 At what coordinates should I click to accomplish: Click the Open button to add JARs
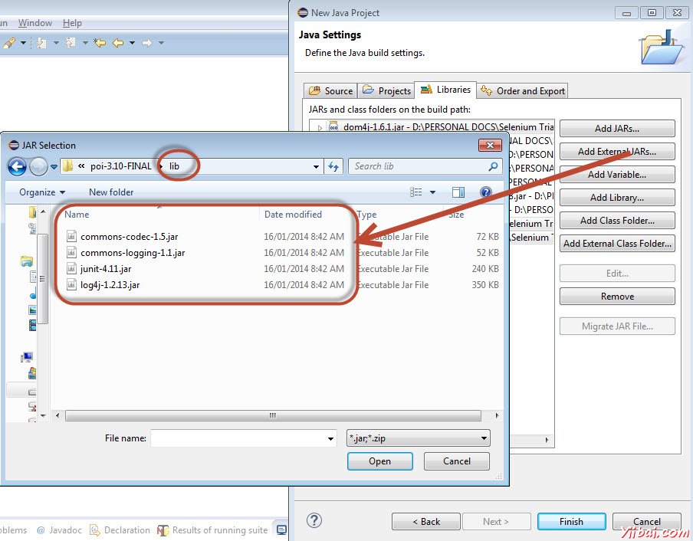coord(379,461)
